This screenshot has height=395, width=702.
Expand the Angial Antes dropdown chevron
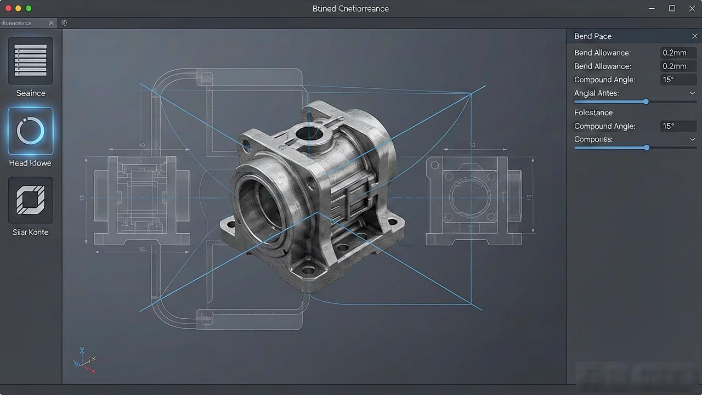pos(692,93)
